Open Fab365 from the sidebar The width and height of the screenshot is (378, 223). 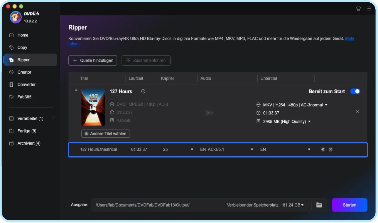[30, 97]
